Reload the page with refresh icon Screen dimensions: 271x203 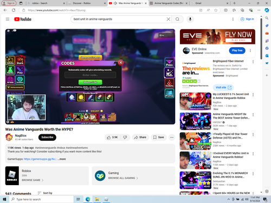14,10
